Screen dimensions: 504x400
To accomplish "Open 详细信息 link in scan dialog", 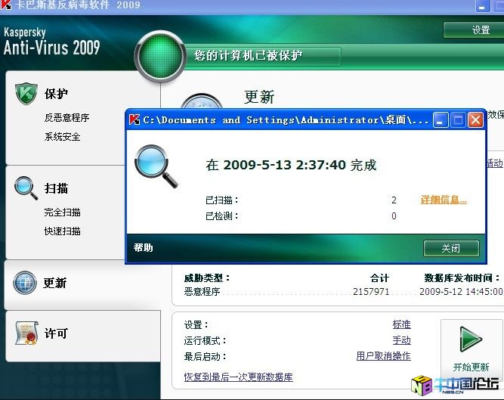I will pos(444,200).
